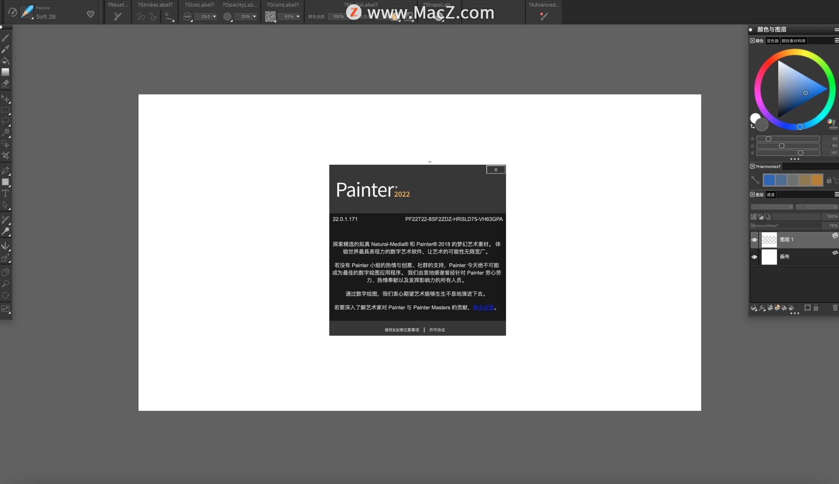Select the 图层 layers tab

click(x=759, y=195)
